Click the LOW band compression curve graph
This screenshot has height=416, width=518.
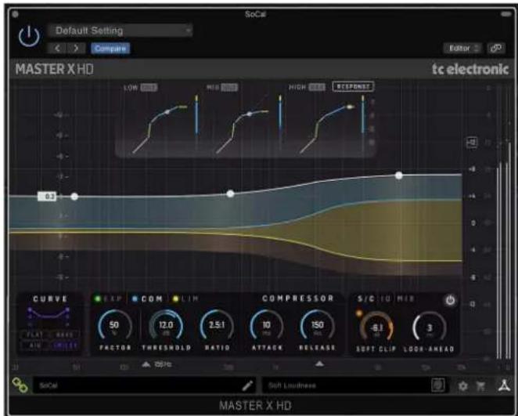coord(160,128)
